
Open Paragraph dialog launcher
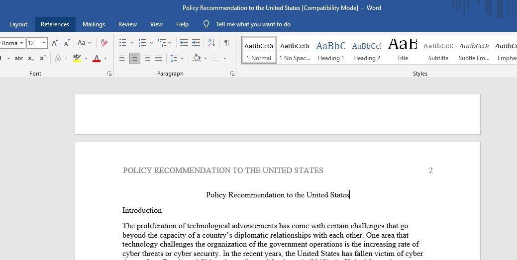click(232, 74)
